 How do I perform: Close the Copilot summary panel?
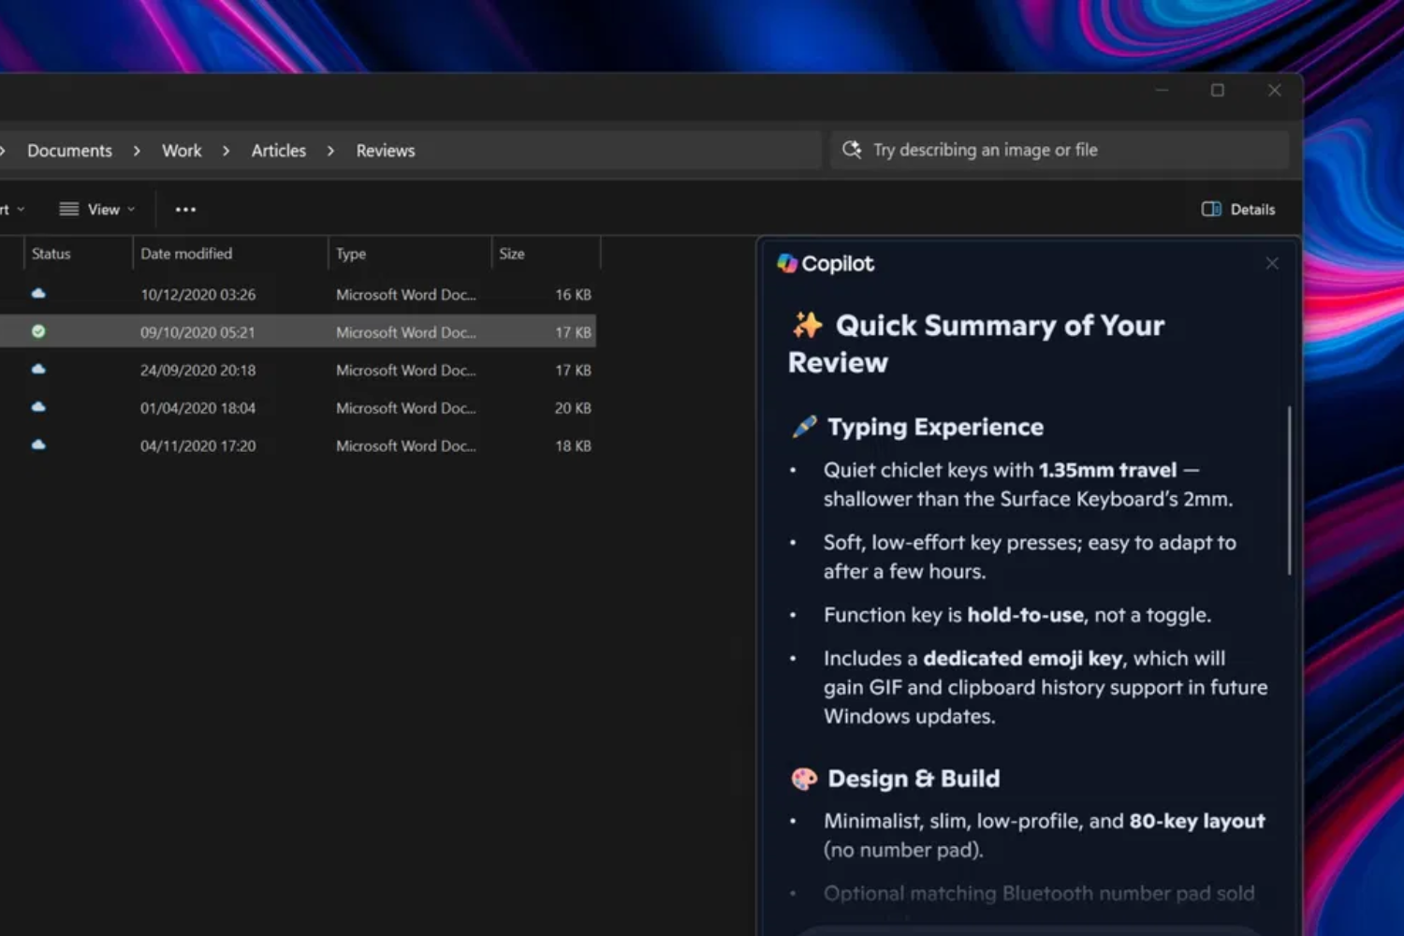[1272, 264]
